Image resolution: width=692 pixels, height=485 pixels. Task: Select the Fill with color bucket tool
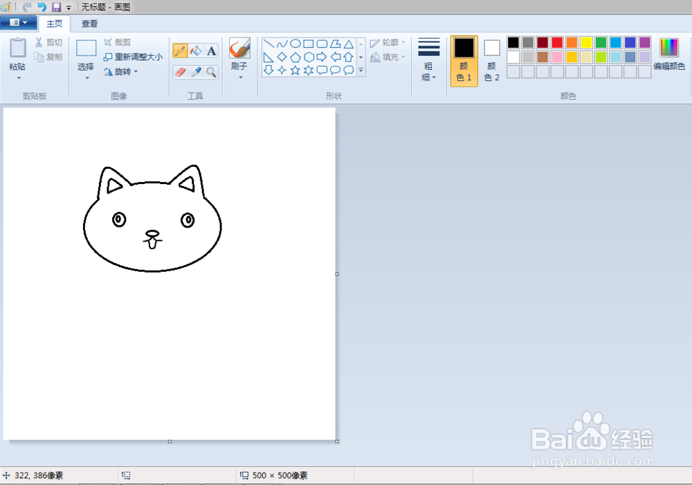(x=196, y=51)
